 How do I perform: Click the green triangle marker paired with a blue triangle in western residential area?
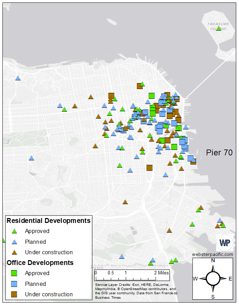[x=65, y=109]
